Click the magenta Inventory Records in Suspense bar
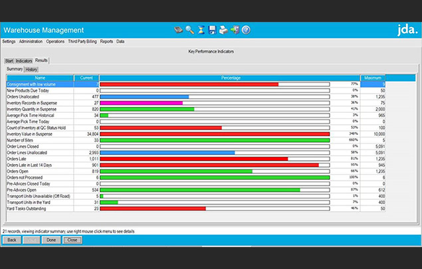 click(x=142, y=103)
